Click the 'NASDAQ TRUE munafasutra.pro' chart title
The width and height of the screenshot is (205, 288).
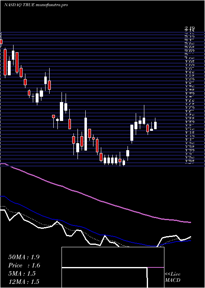coord(36,5)
